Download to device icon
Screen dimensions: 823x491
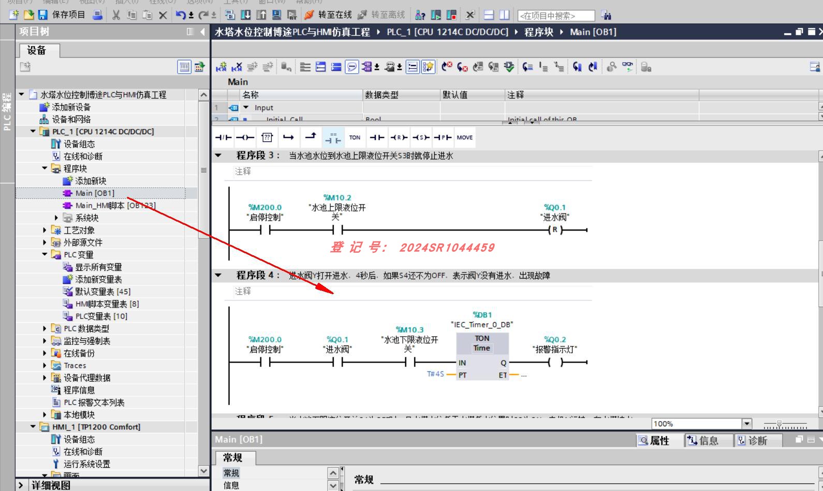[246, 15]
